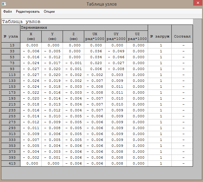The height and width of the screenshot is (182, 203).
Task: Open the Редактировать menu
Action: (28, 12)
